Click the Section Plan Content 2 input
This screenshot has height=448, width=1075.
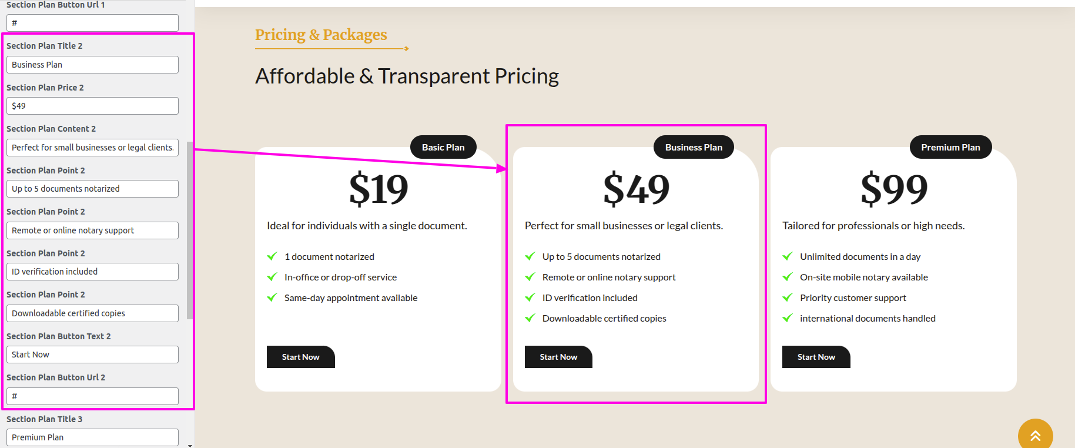[92, 148]
